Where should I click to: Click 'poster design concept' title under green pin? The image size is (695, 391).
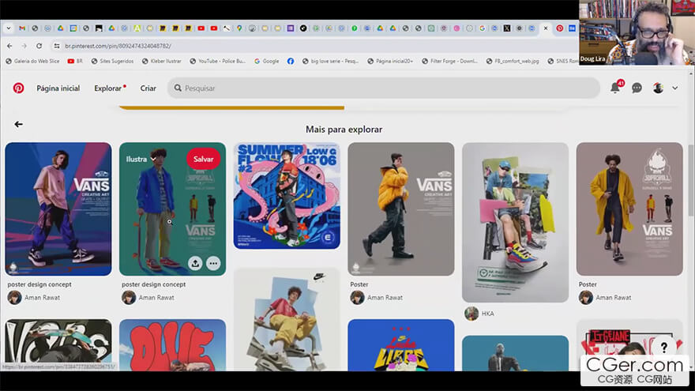point(154,284)
